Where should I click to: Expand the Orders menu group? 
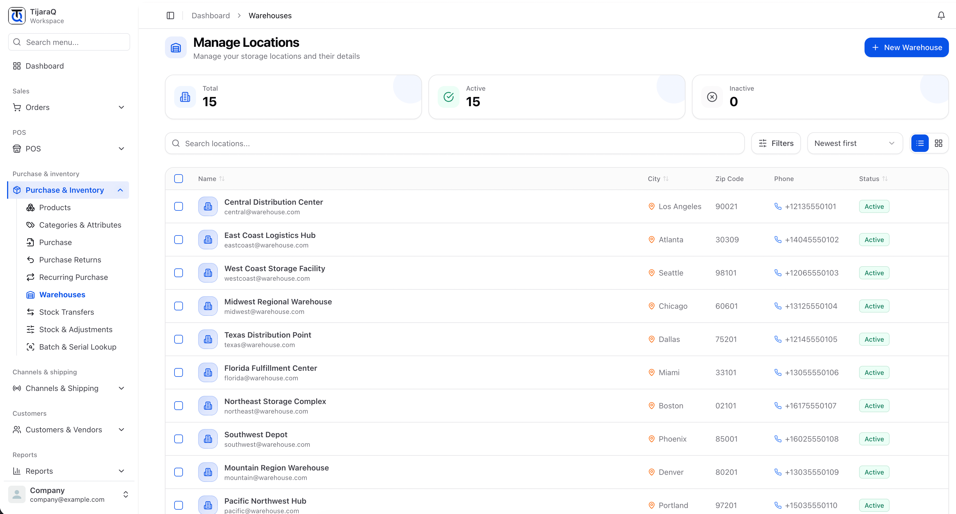(x=69, y=107)
